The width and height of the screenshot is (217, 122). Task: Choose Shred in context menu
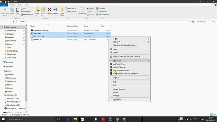tap(130, 53)
